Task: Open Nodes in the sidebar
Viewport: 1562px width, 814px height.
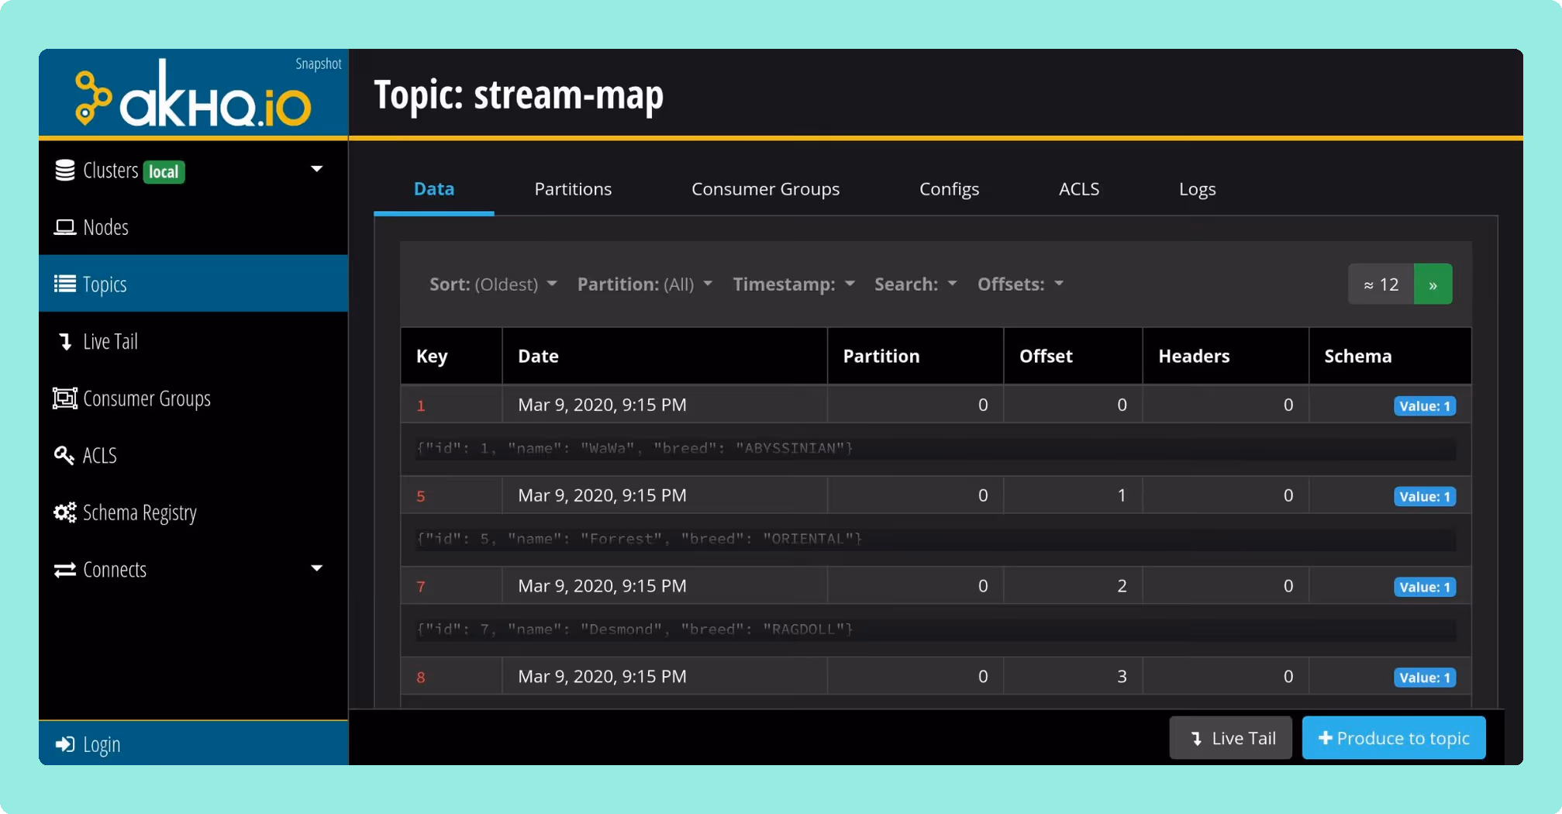Action: (193, 227)
